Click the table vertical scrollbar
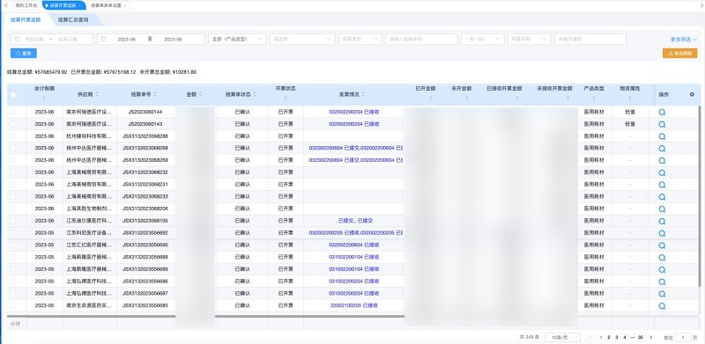This screenshot has height=344, width=705. click(x=699, y=197)
